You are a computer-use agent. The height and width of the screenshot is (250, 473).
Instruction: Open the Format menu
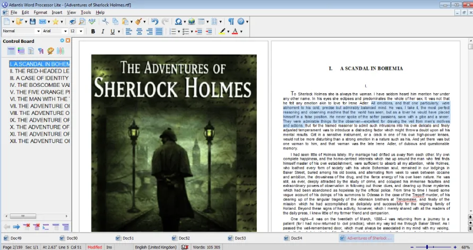point(40,12)
